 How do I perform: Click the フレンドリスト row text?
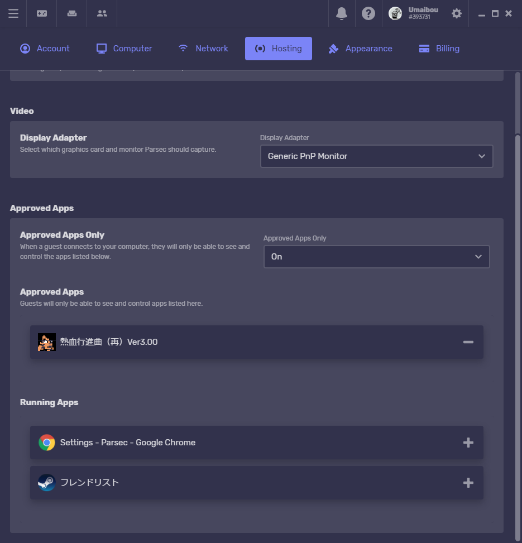click(x=90, y=483)
